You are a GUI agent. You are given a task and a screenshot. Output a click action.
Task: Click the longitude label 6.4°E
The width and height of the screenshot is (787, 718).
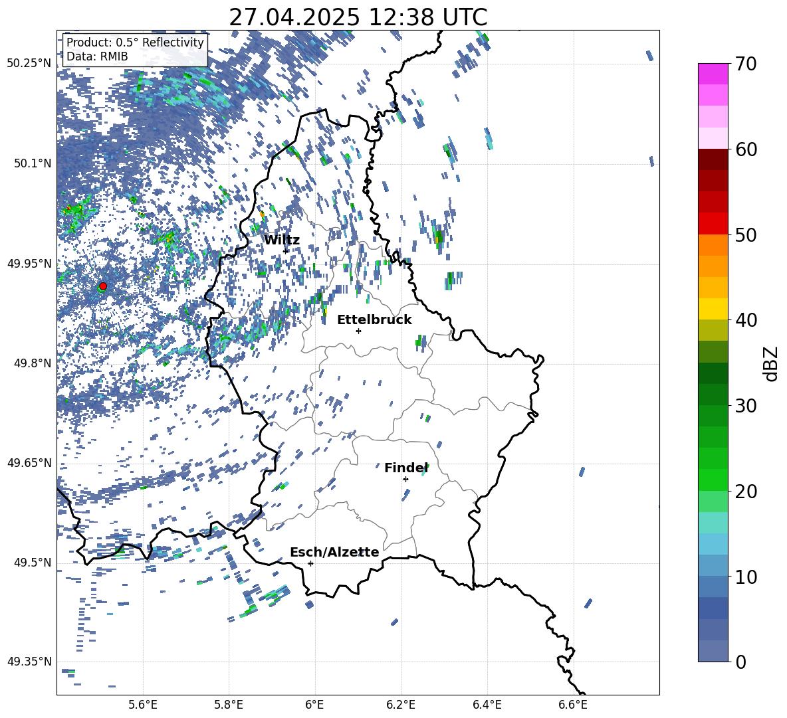pos(487,705)
